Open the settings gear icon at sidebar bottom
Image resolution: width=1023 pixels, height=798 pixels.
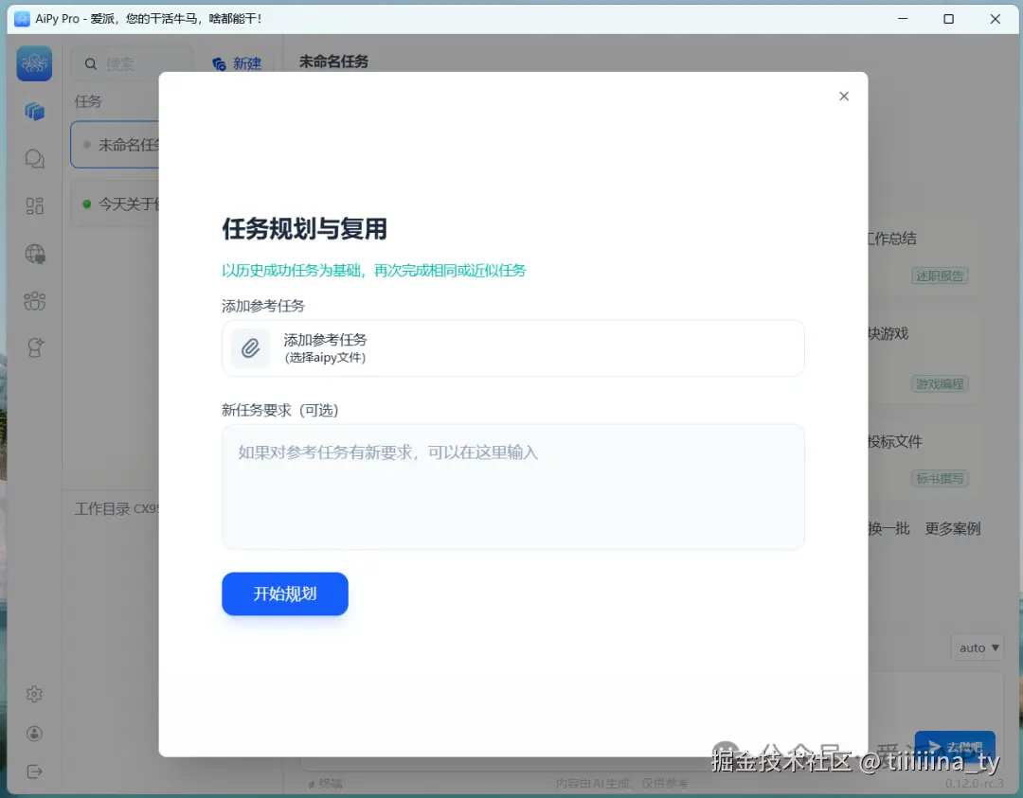[x=34, y=694]
